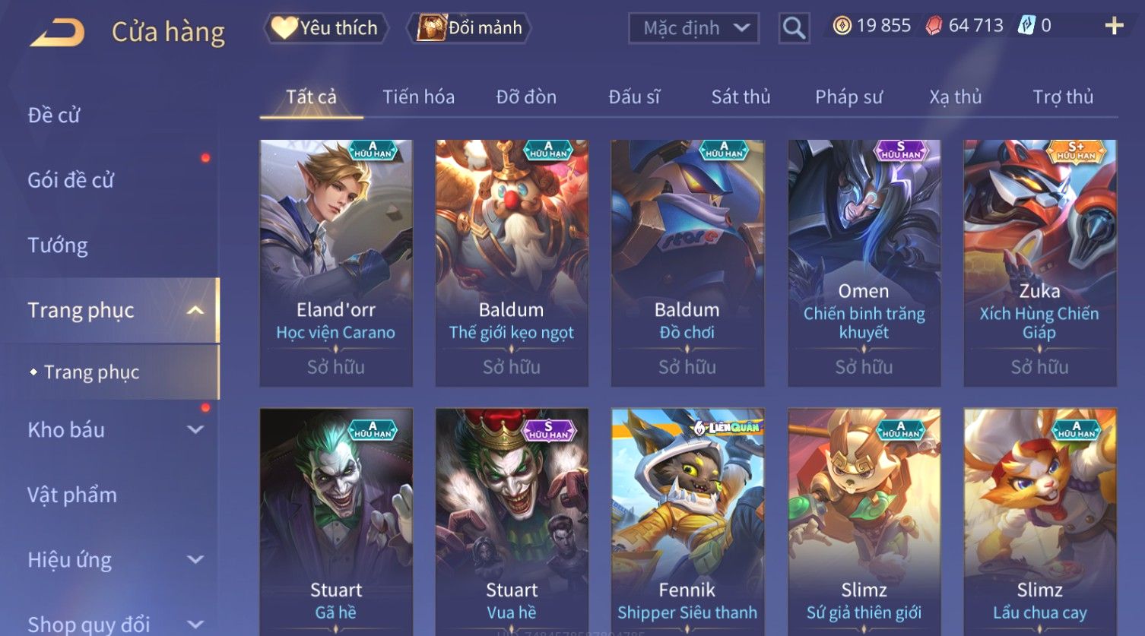Open the Mặc định sort dropdown
1145x636 pixels.
[x=693, y=28]
